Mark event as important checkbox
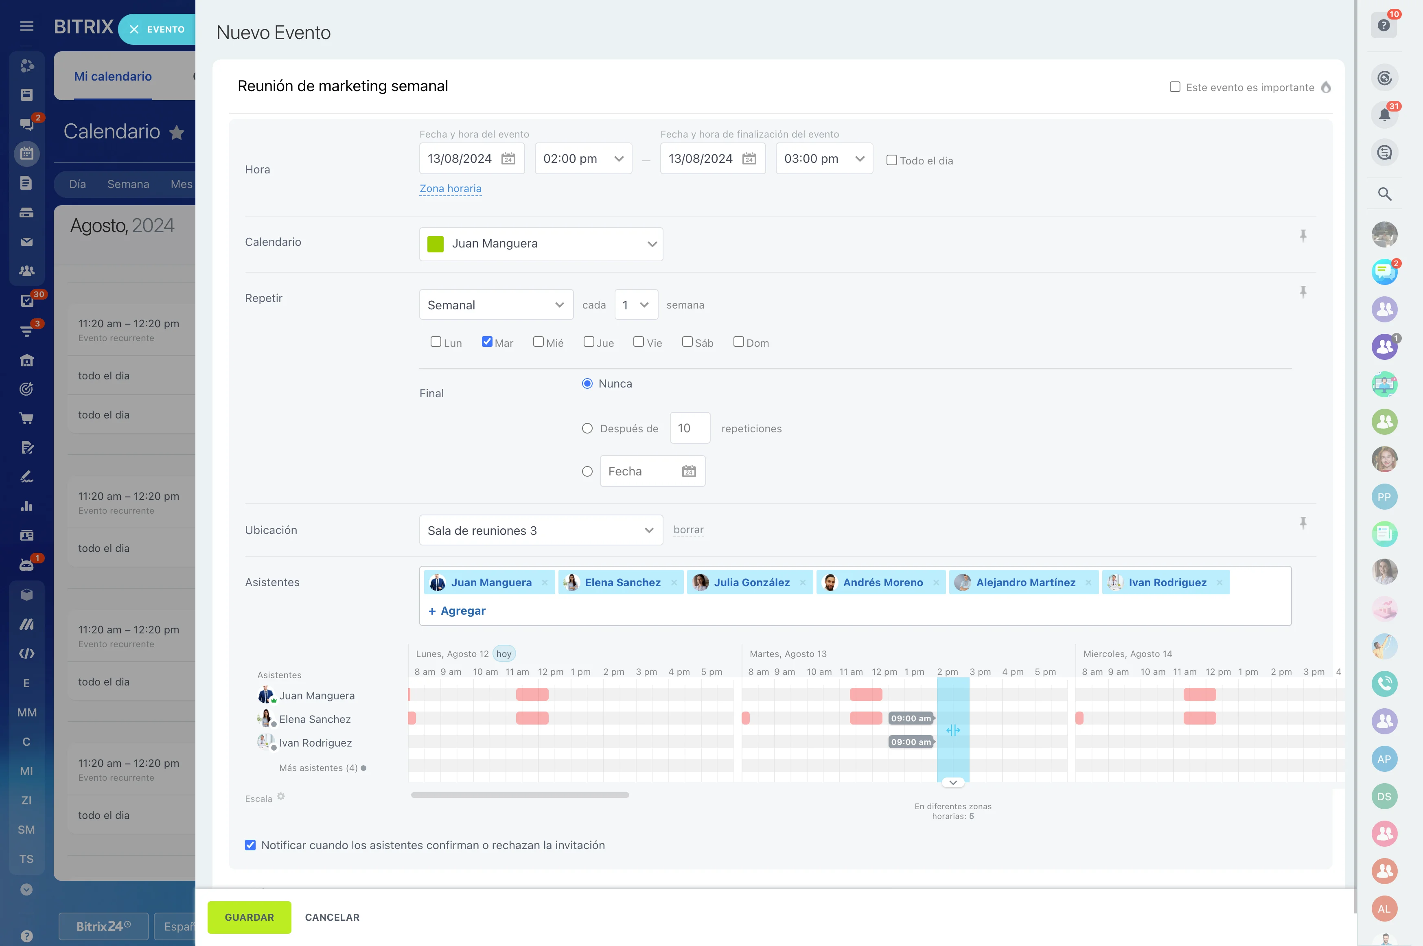This screenshot has width=1423, height=946. pos(1175,87)
